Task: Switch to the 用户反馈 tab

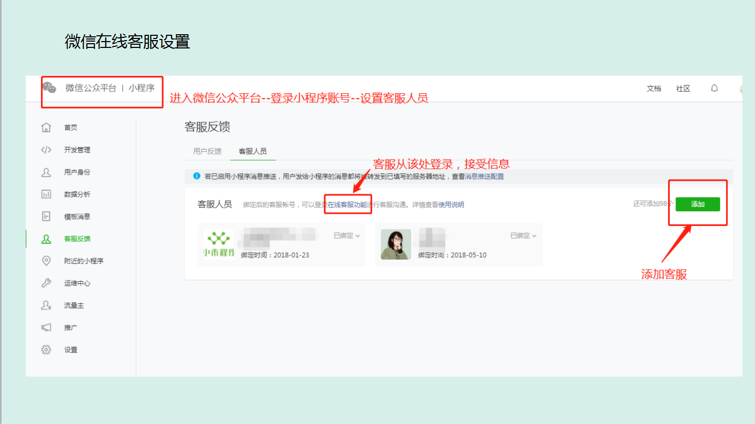Action: tap(207, 152)
